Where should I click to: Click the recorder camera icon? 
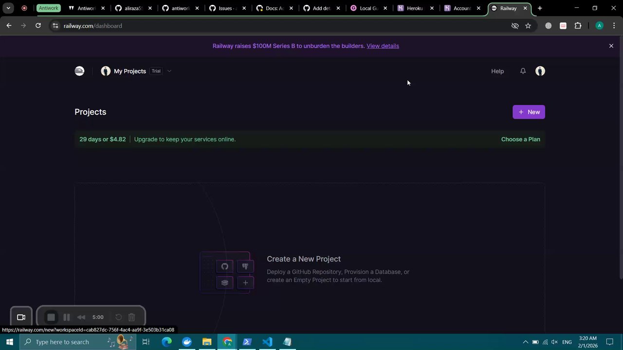tap(21, 317)
